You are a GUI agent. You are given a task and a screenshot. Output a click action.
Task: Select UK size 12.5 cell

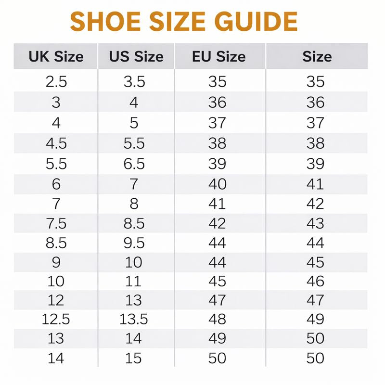tap(56, 319)
